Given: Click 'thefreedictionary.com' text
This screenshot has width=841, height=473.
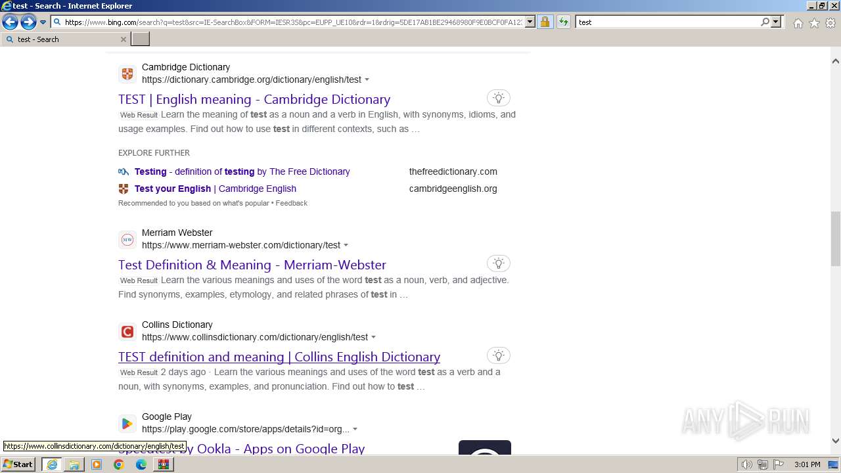Looking at the screenshot, I should (453, 171).
